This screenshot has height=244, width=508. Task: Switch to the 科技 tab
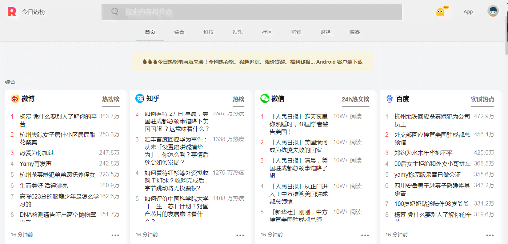(x=208, y=32)
